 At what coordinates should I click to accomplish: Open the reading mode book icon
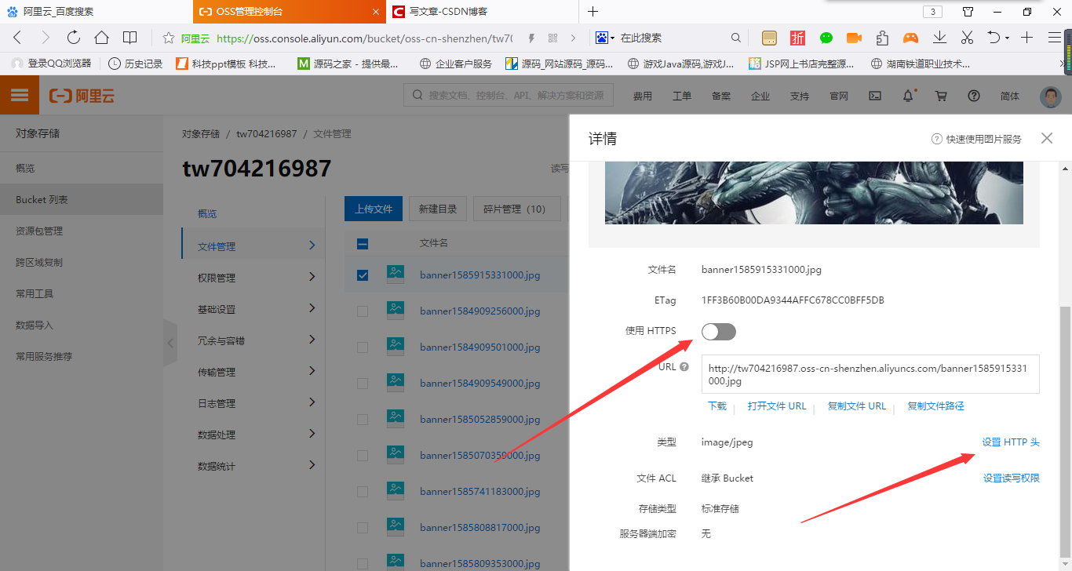click(x=129, y=38)
